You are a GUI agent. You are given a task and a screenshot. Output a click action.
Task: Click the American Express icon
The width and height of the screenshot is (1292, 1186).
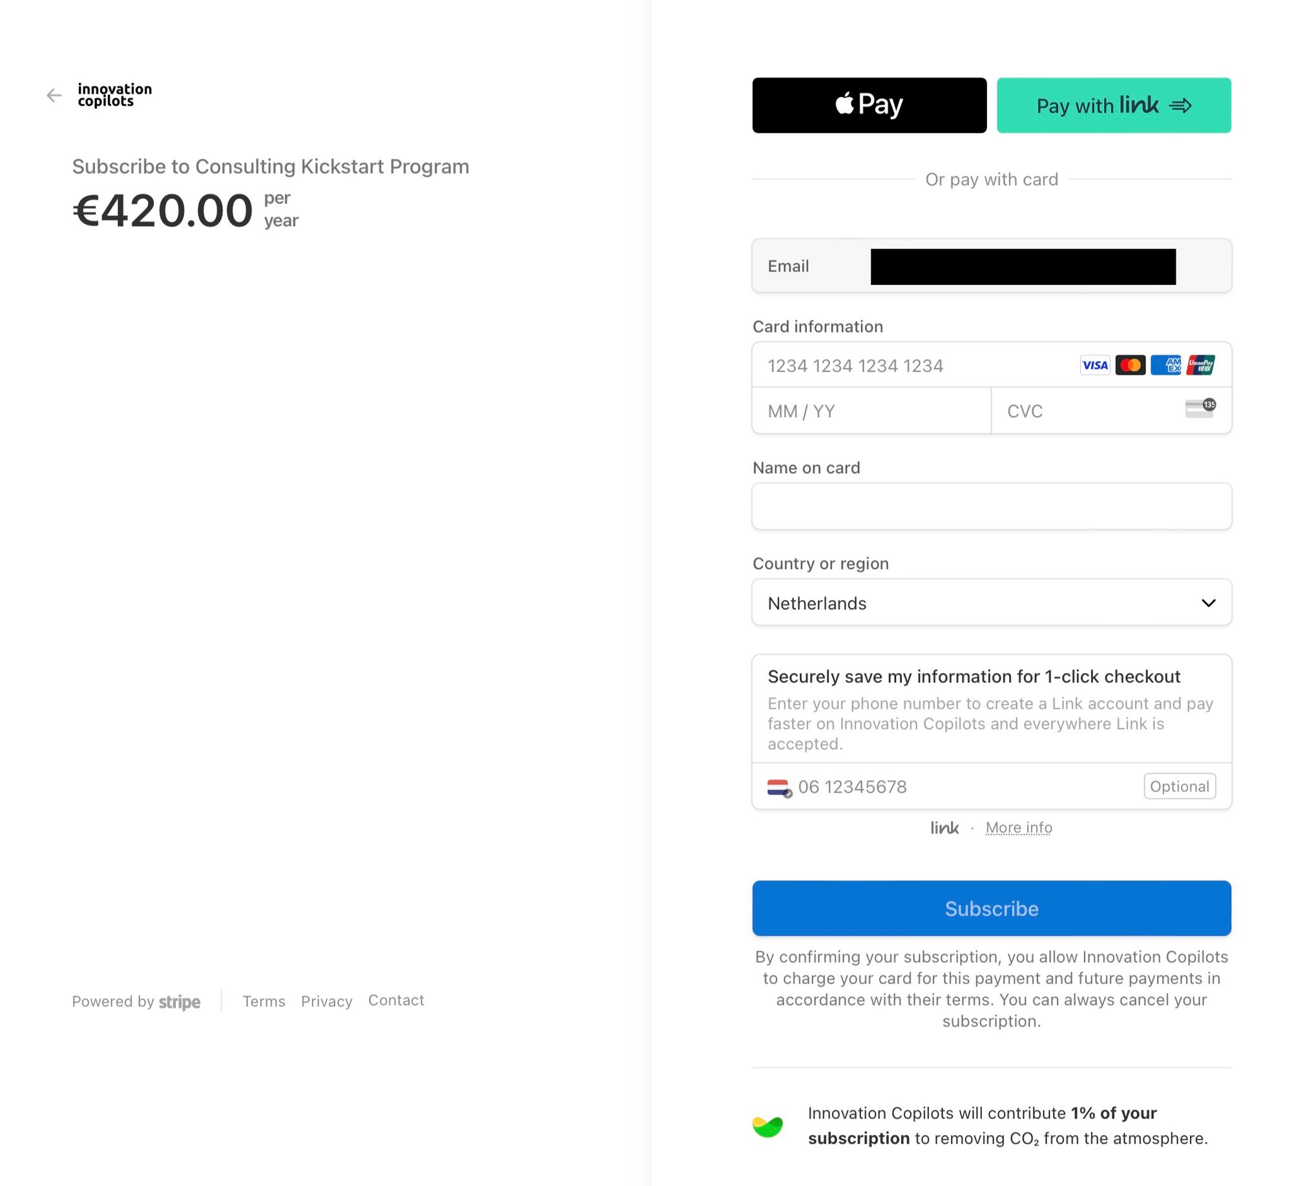1165,365
